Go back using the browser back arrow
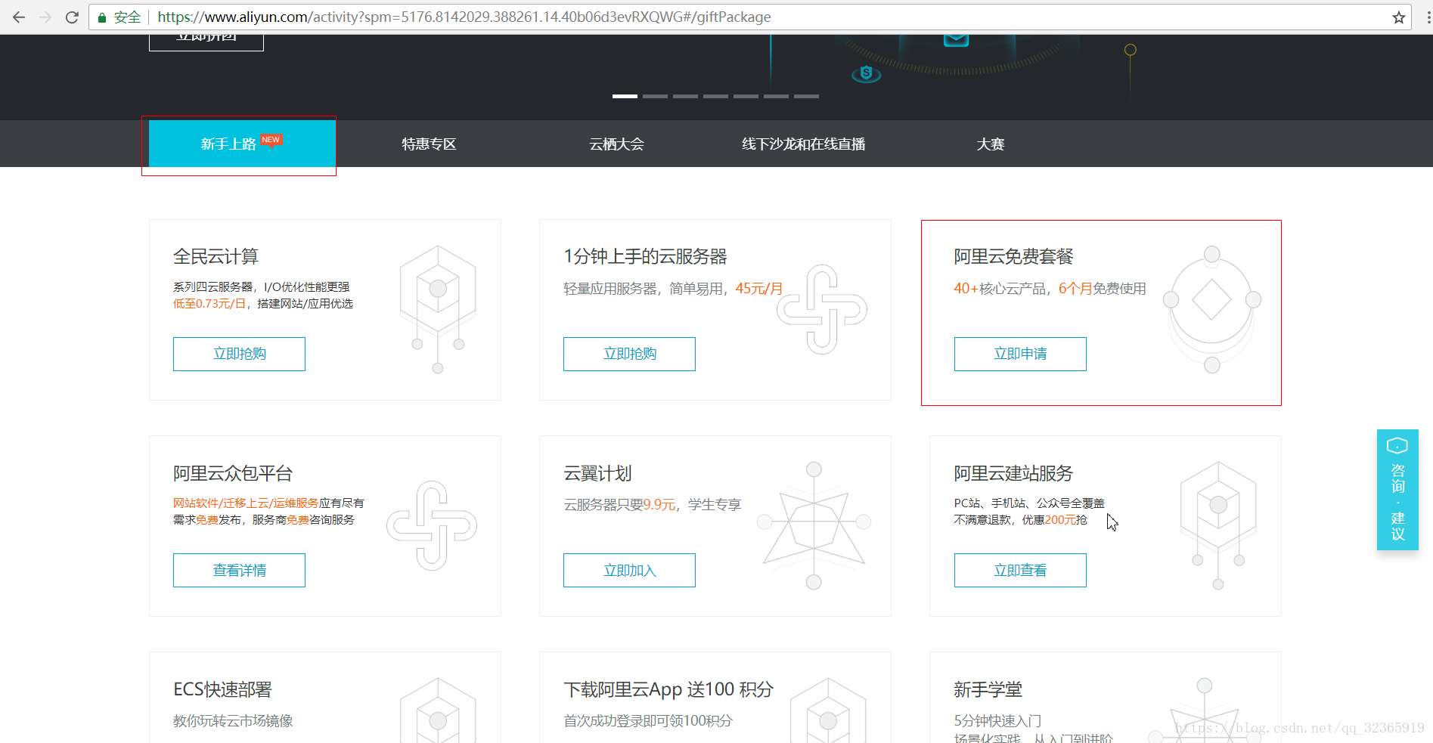 [x=19, y=17]
